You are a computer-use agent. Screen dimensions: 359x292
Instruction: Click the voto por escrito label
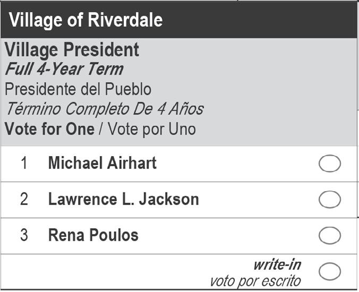pos(255,280)
